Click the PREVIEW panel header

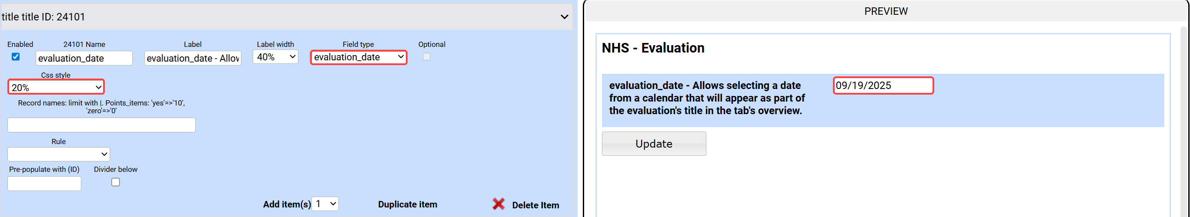[886, 11]
